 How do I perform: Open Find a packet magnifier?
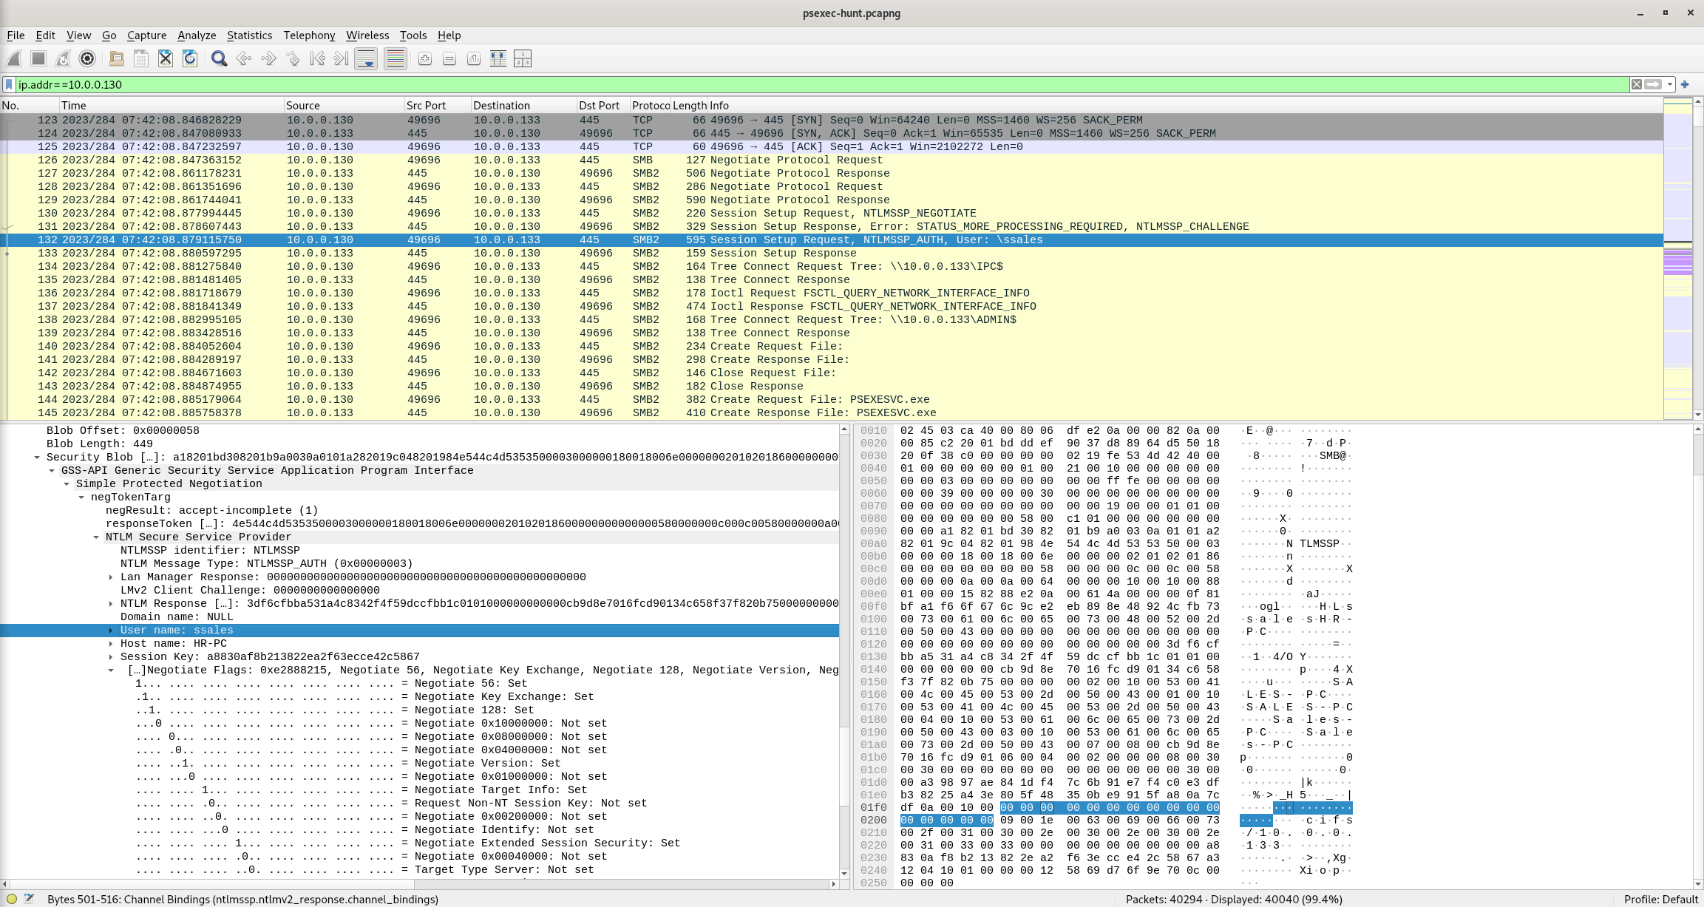(x=219, y=58)
